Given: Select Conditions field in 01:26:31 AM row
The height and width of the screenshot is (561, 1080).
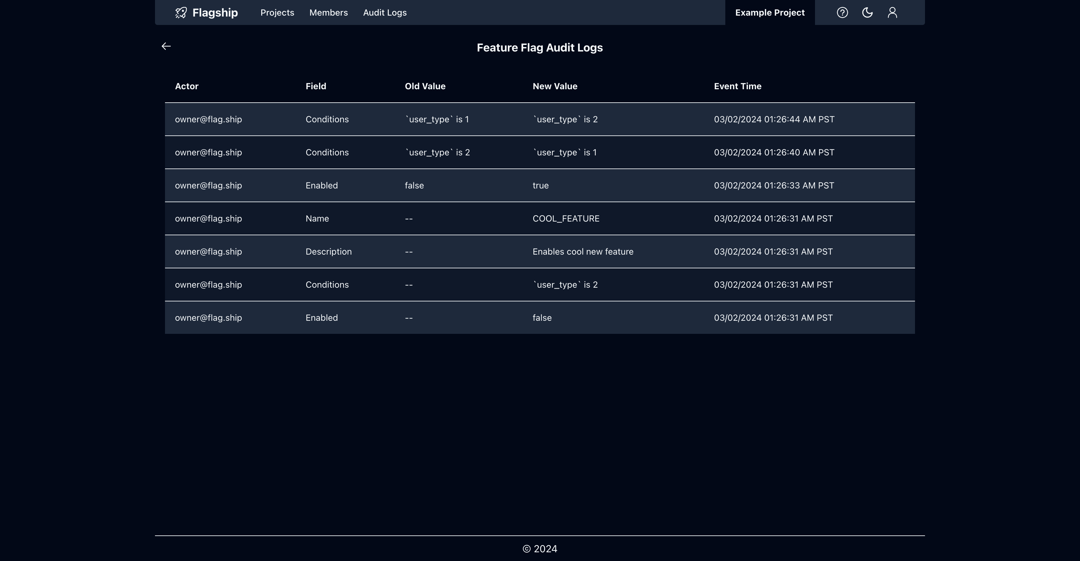Looking at the screenshot, I should (327, 285).
